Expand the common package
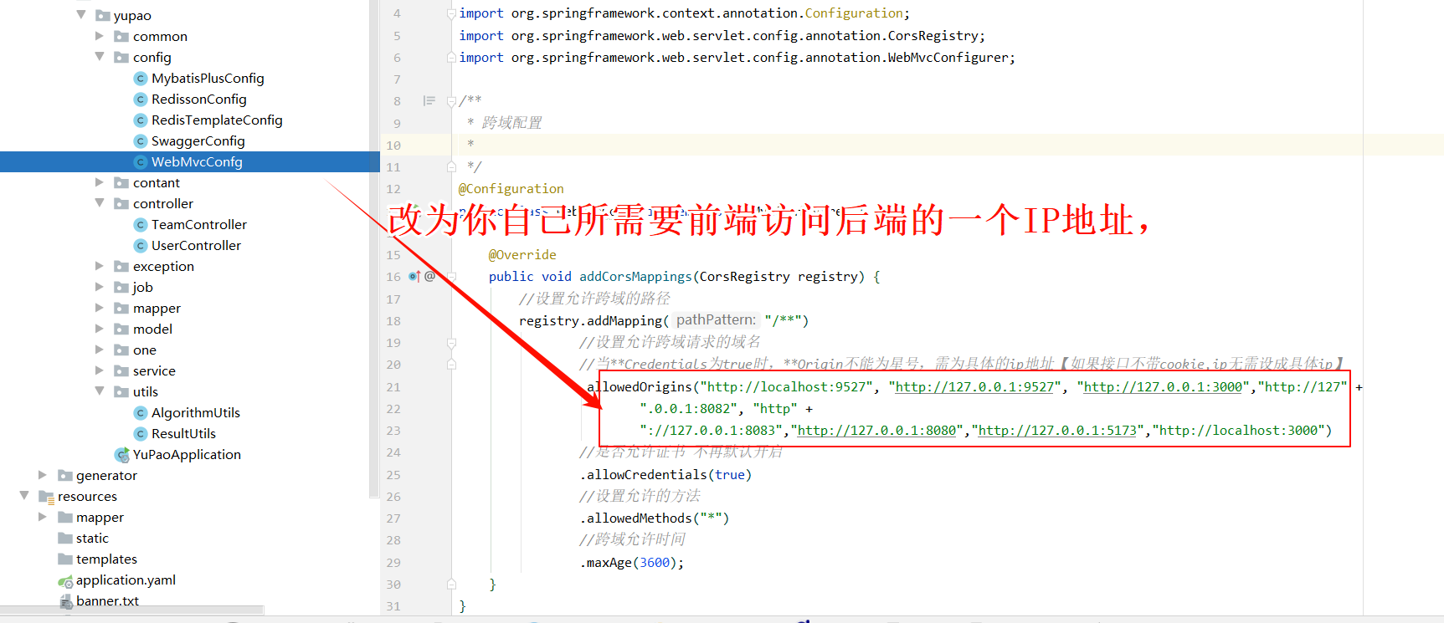The height and width of the screenshot is (623, 1444). (x=100, y=36)
